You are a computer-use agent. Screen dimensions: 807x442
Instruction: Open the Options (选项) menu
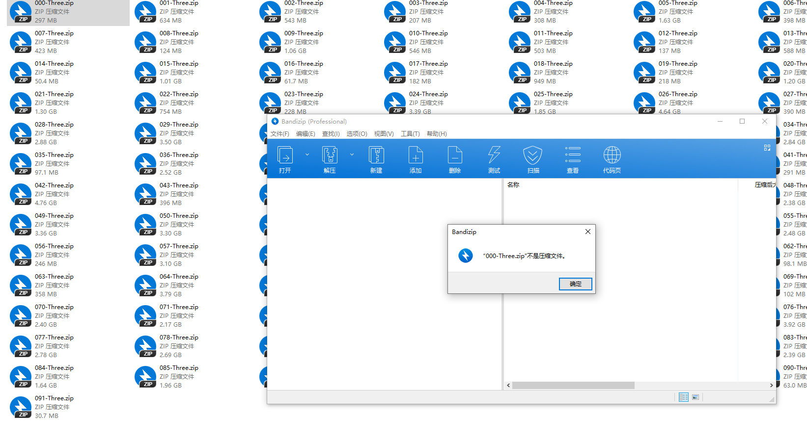[x=357, y=134]
